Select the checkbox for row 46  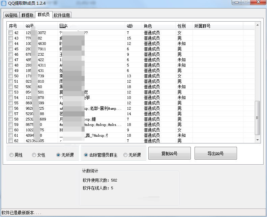[10, 54]
